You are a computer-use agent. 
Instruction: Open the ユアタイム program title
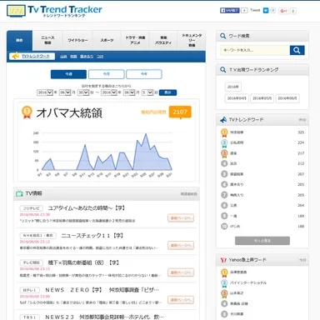click(87, 208)
